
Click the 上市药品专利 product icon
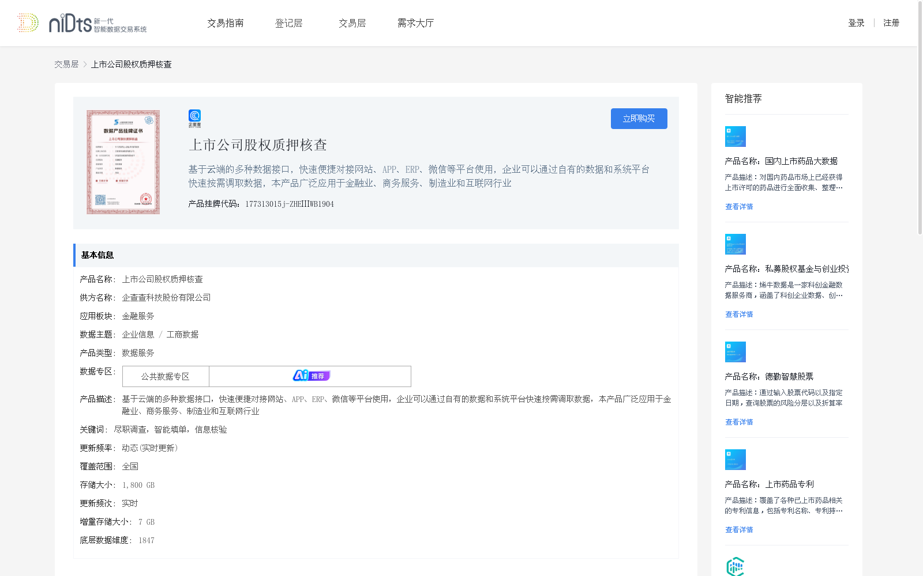pyautogui.click(x=736, y=460)
